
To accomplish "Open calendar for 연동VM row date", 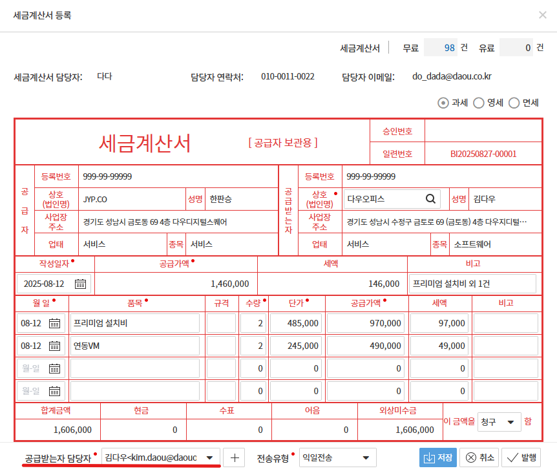I will tap(55, 346).
